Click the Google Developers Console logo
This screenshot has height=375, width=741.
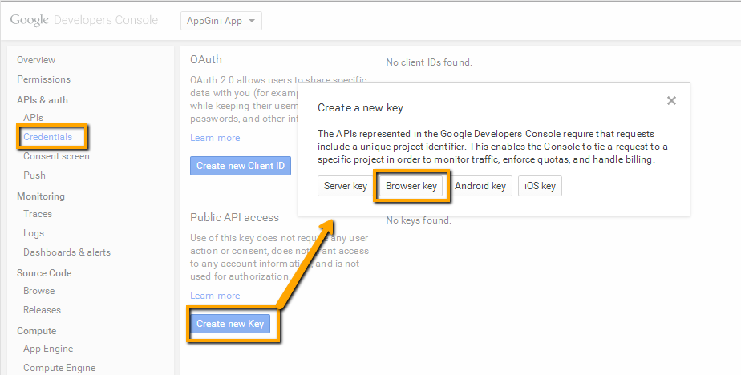click(84, 20)
